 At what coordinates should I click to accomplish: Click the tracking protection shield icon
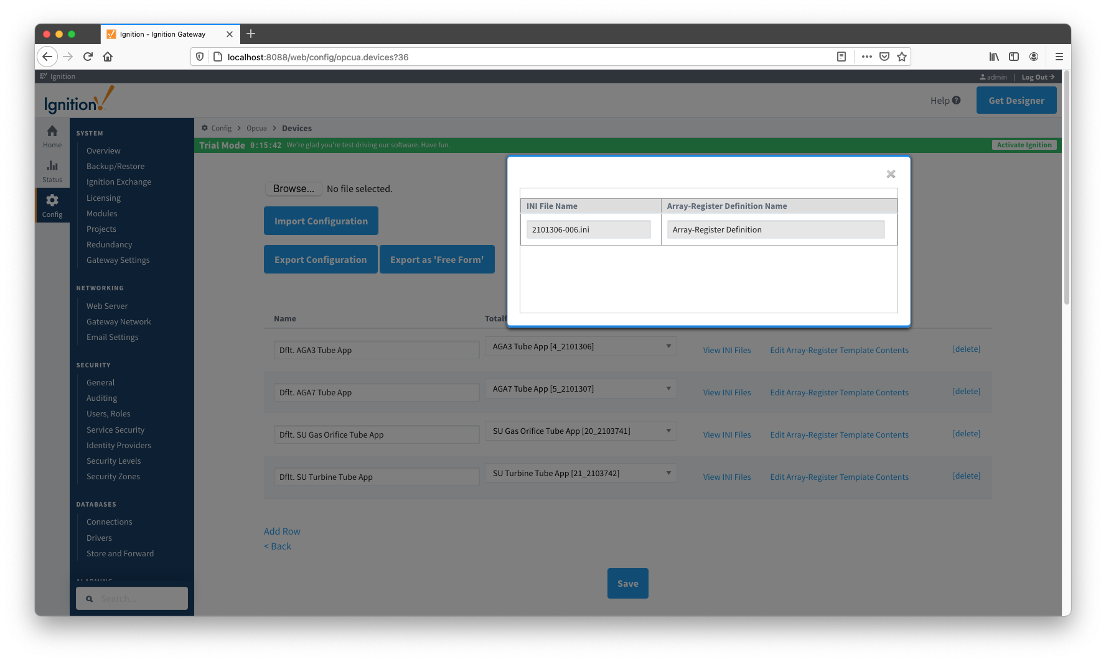pos(200,57)
